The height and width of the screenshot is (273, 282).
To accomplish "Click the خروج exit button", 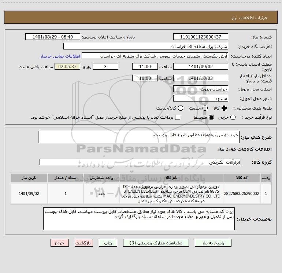I will [x=60, y=243].
